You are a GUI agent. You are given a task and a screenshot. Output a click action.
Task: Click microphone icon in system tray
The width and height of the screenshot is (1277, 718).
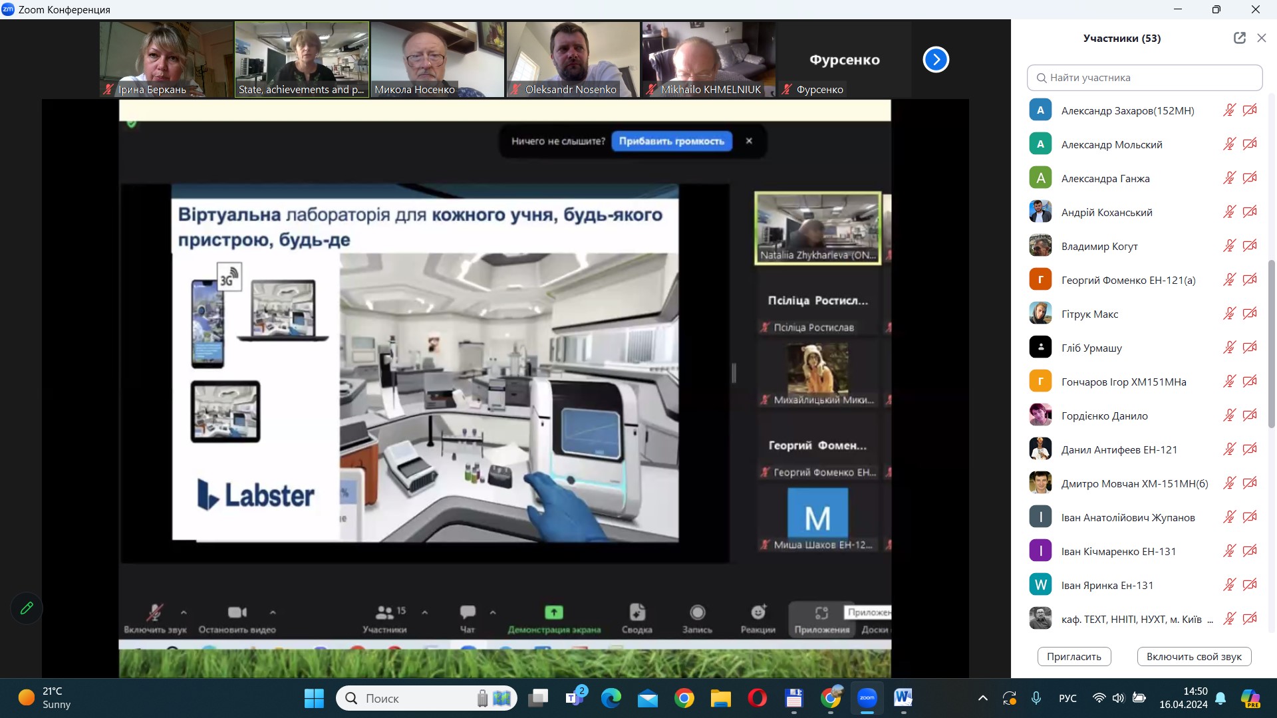click(1036, 698)
